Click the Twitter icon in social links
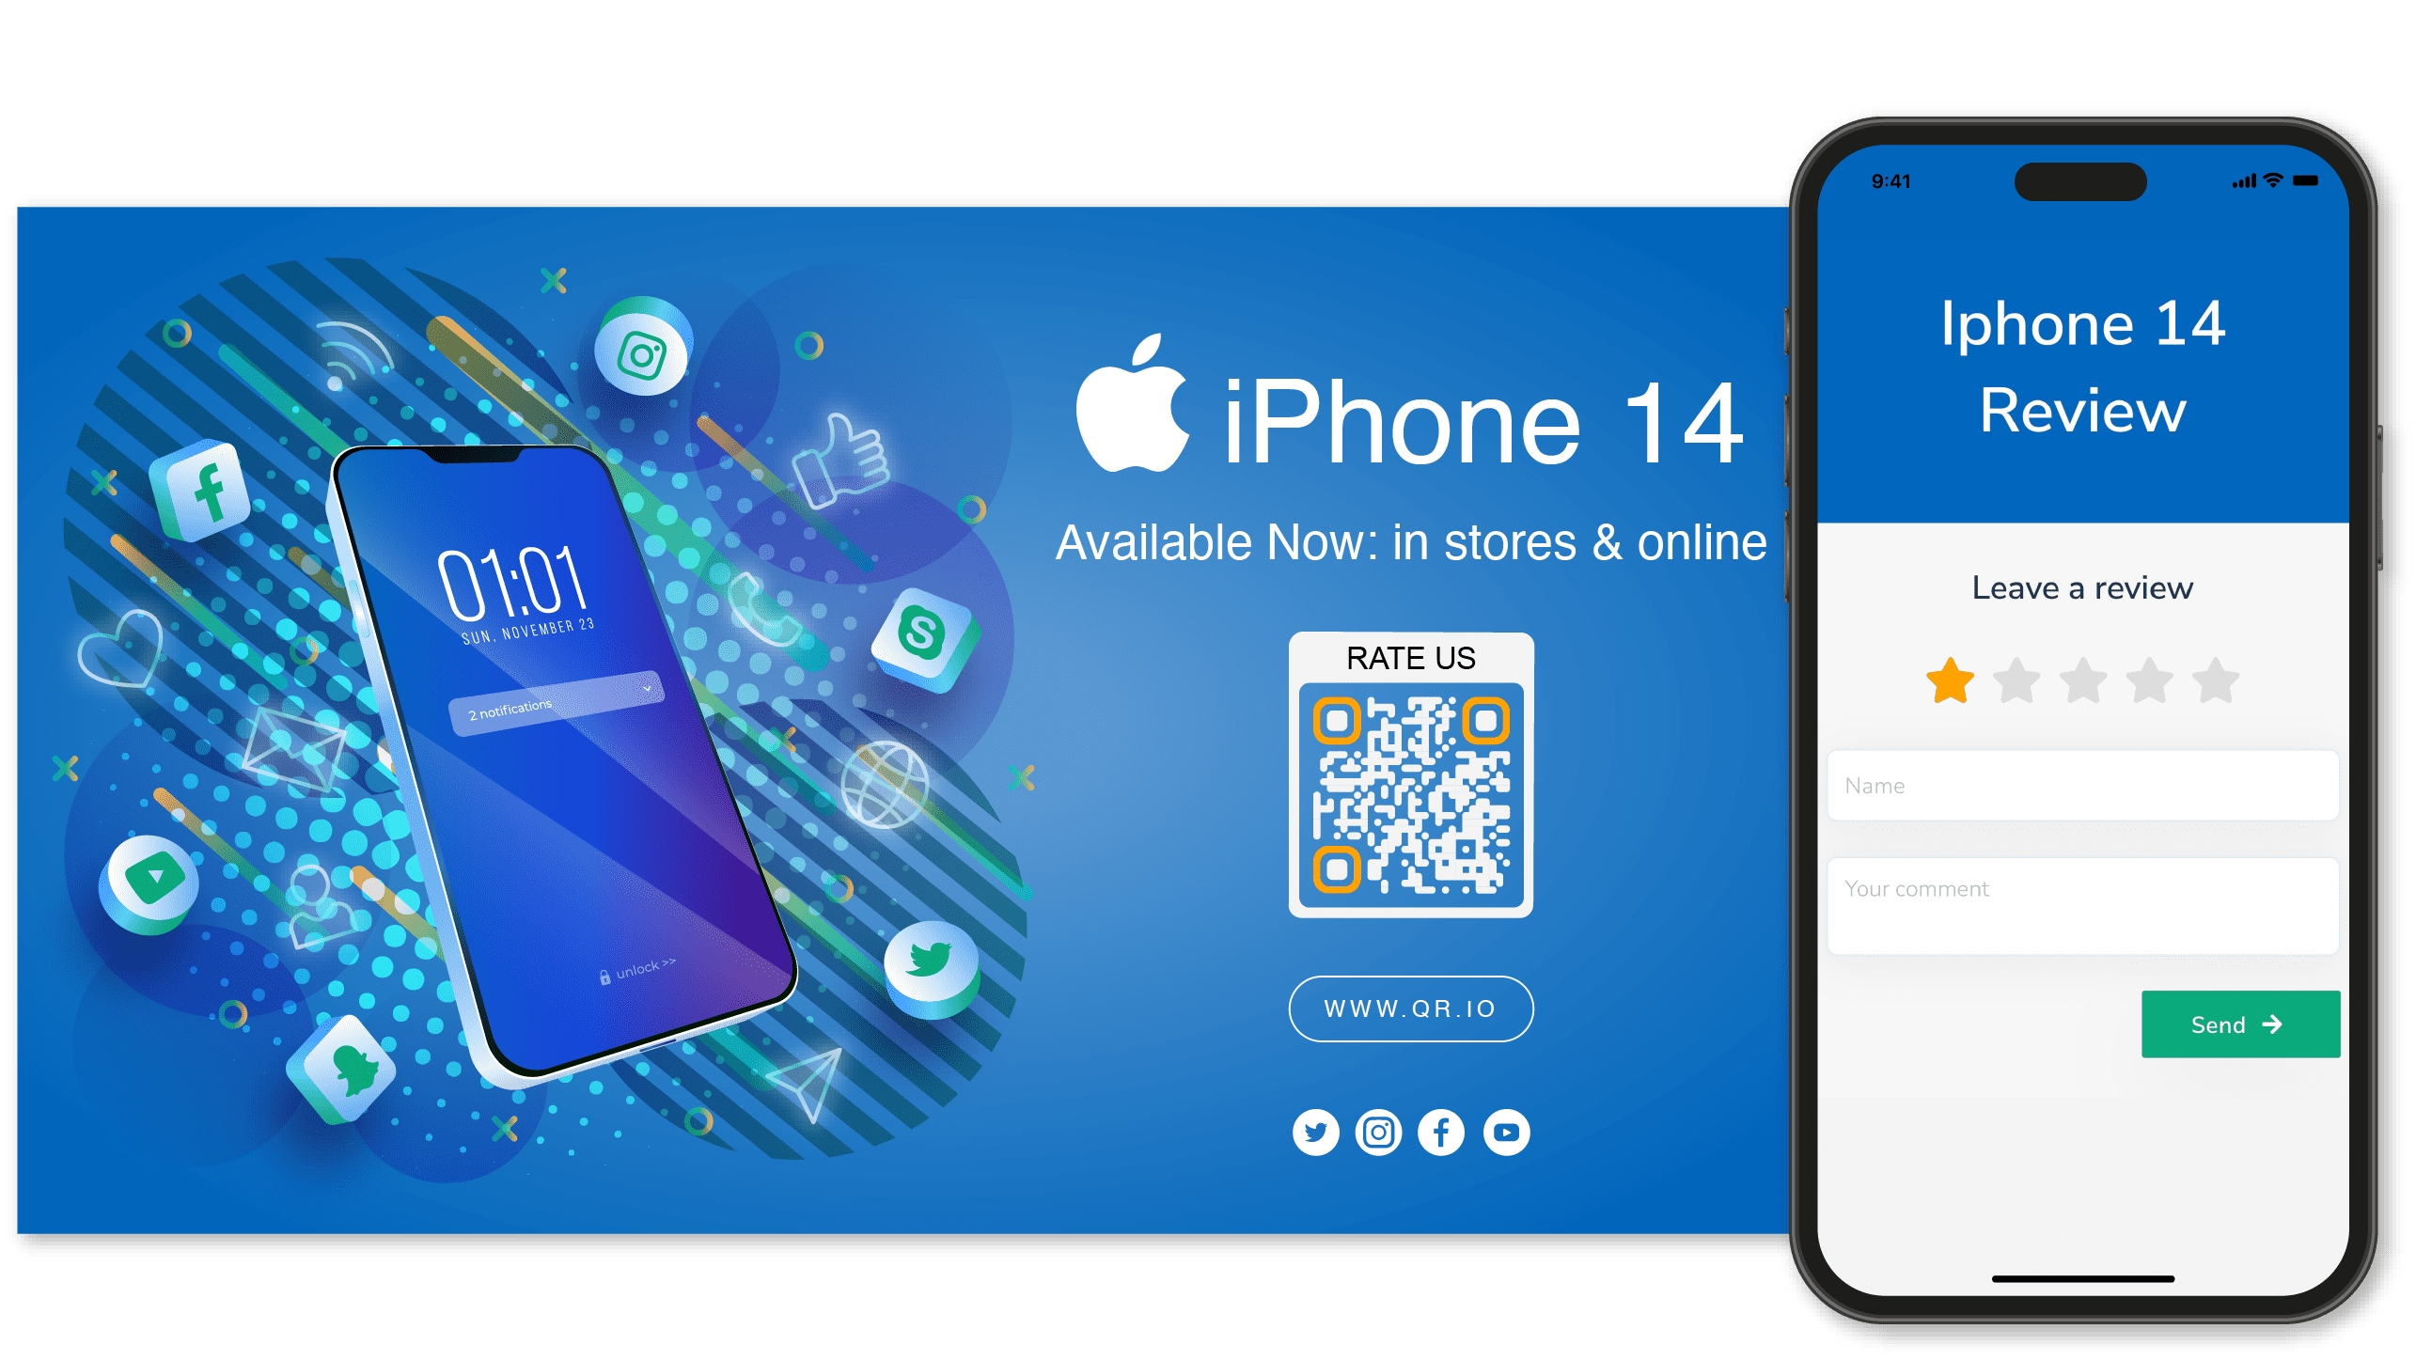 pos(1316,1134)
